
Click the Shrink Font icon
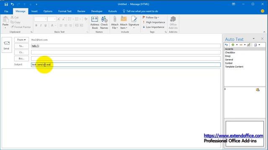pos(63,19)
